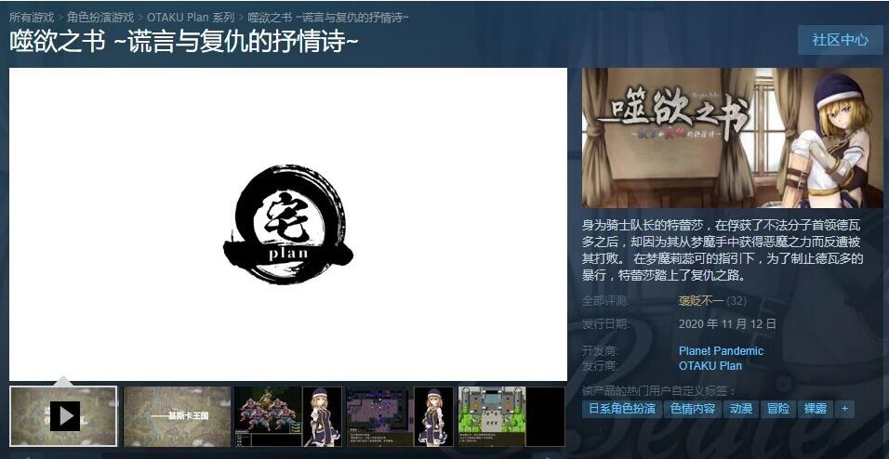Select the 色情内容 tag
889x459 pixels.
click(x=692, y=409)
